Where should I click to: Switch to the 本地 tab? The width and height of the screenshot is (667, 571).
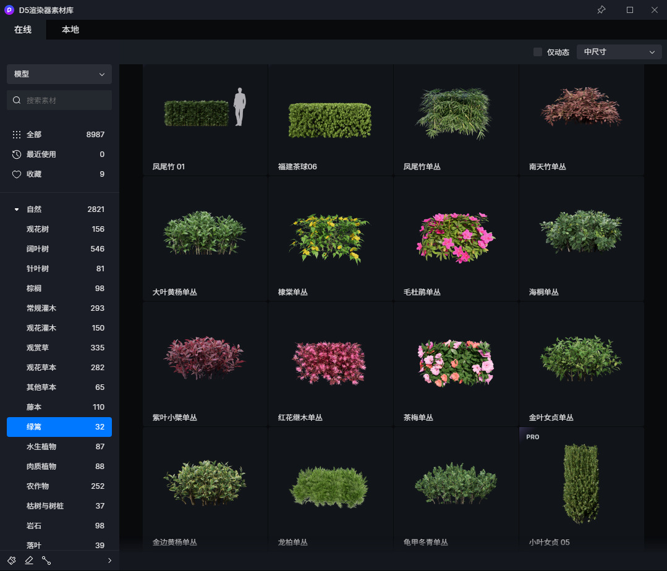pyautogui.click(x=70, y=30)
